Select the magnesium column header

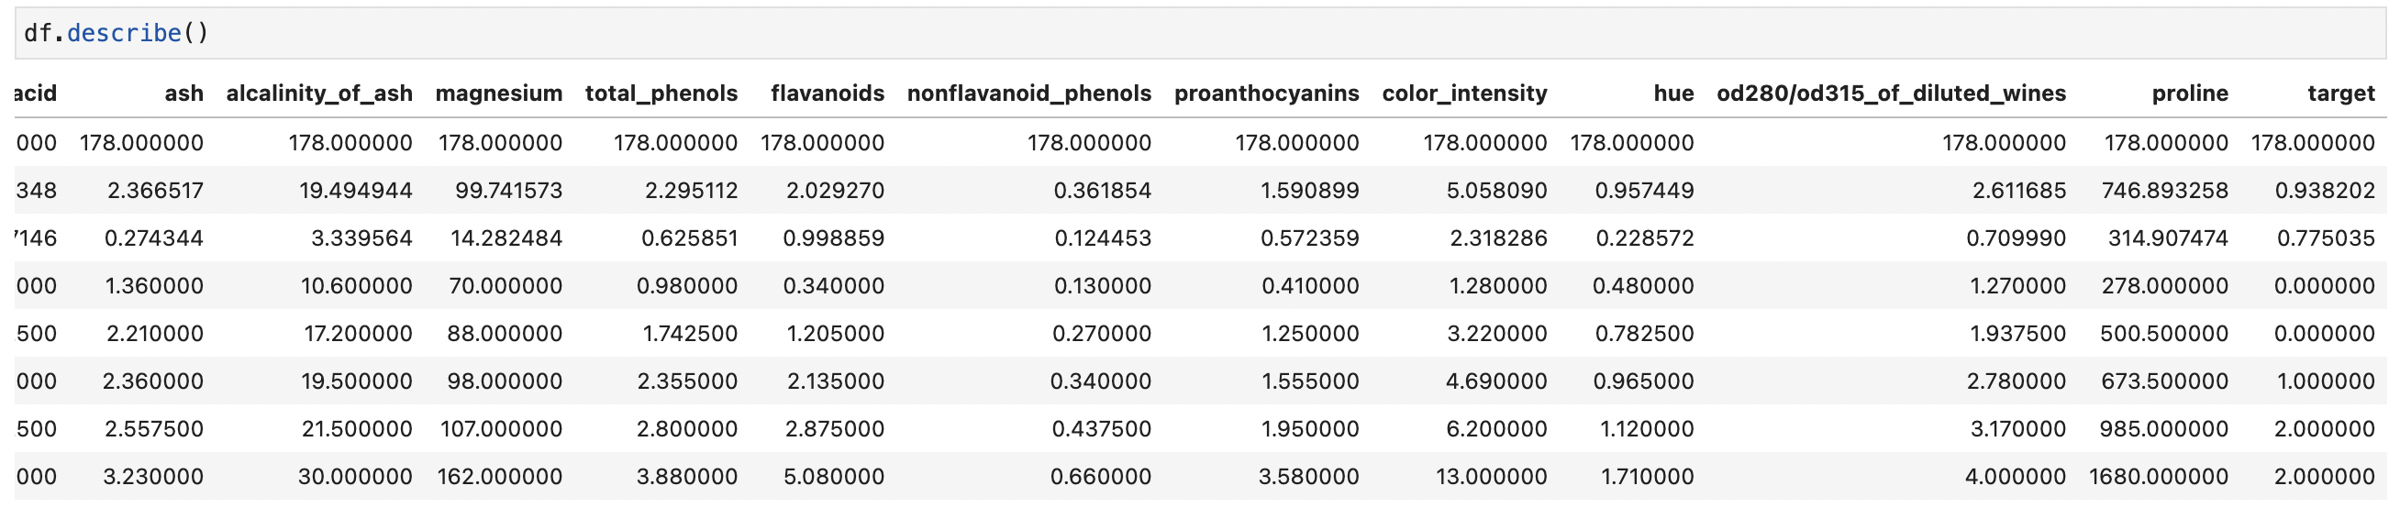click(498, 93)
